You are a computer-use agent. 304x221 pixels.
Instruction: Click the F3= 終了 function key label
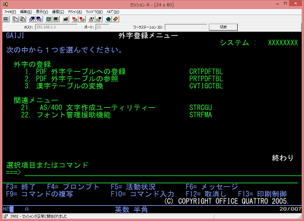point(21,187)
